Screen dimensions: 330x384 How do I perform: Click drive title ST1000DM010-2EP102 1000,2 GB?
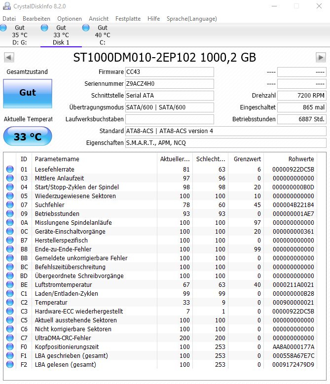click(165, 58)
